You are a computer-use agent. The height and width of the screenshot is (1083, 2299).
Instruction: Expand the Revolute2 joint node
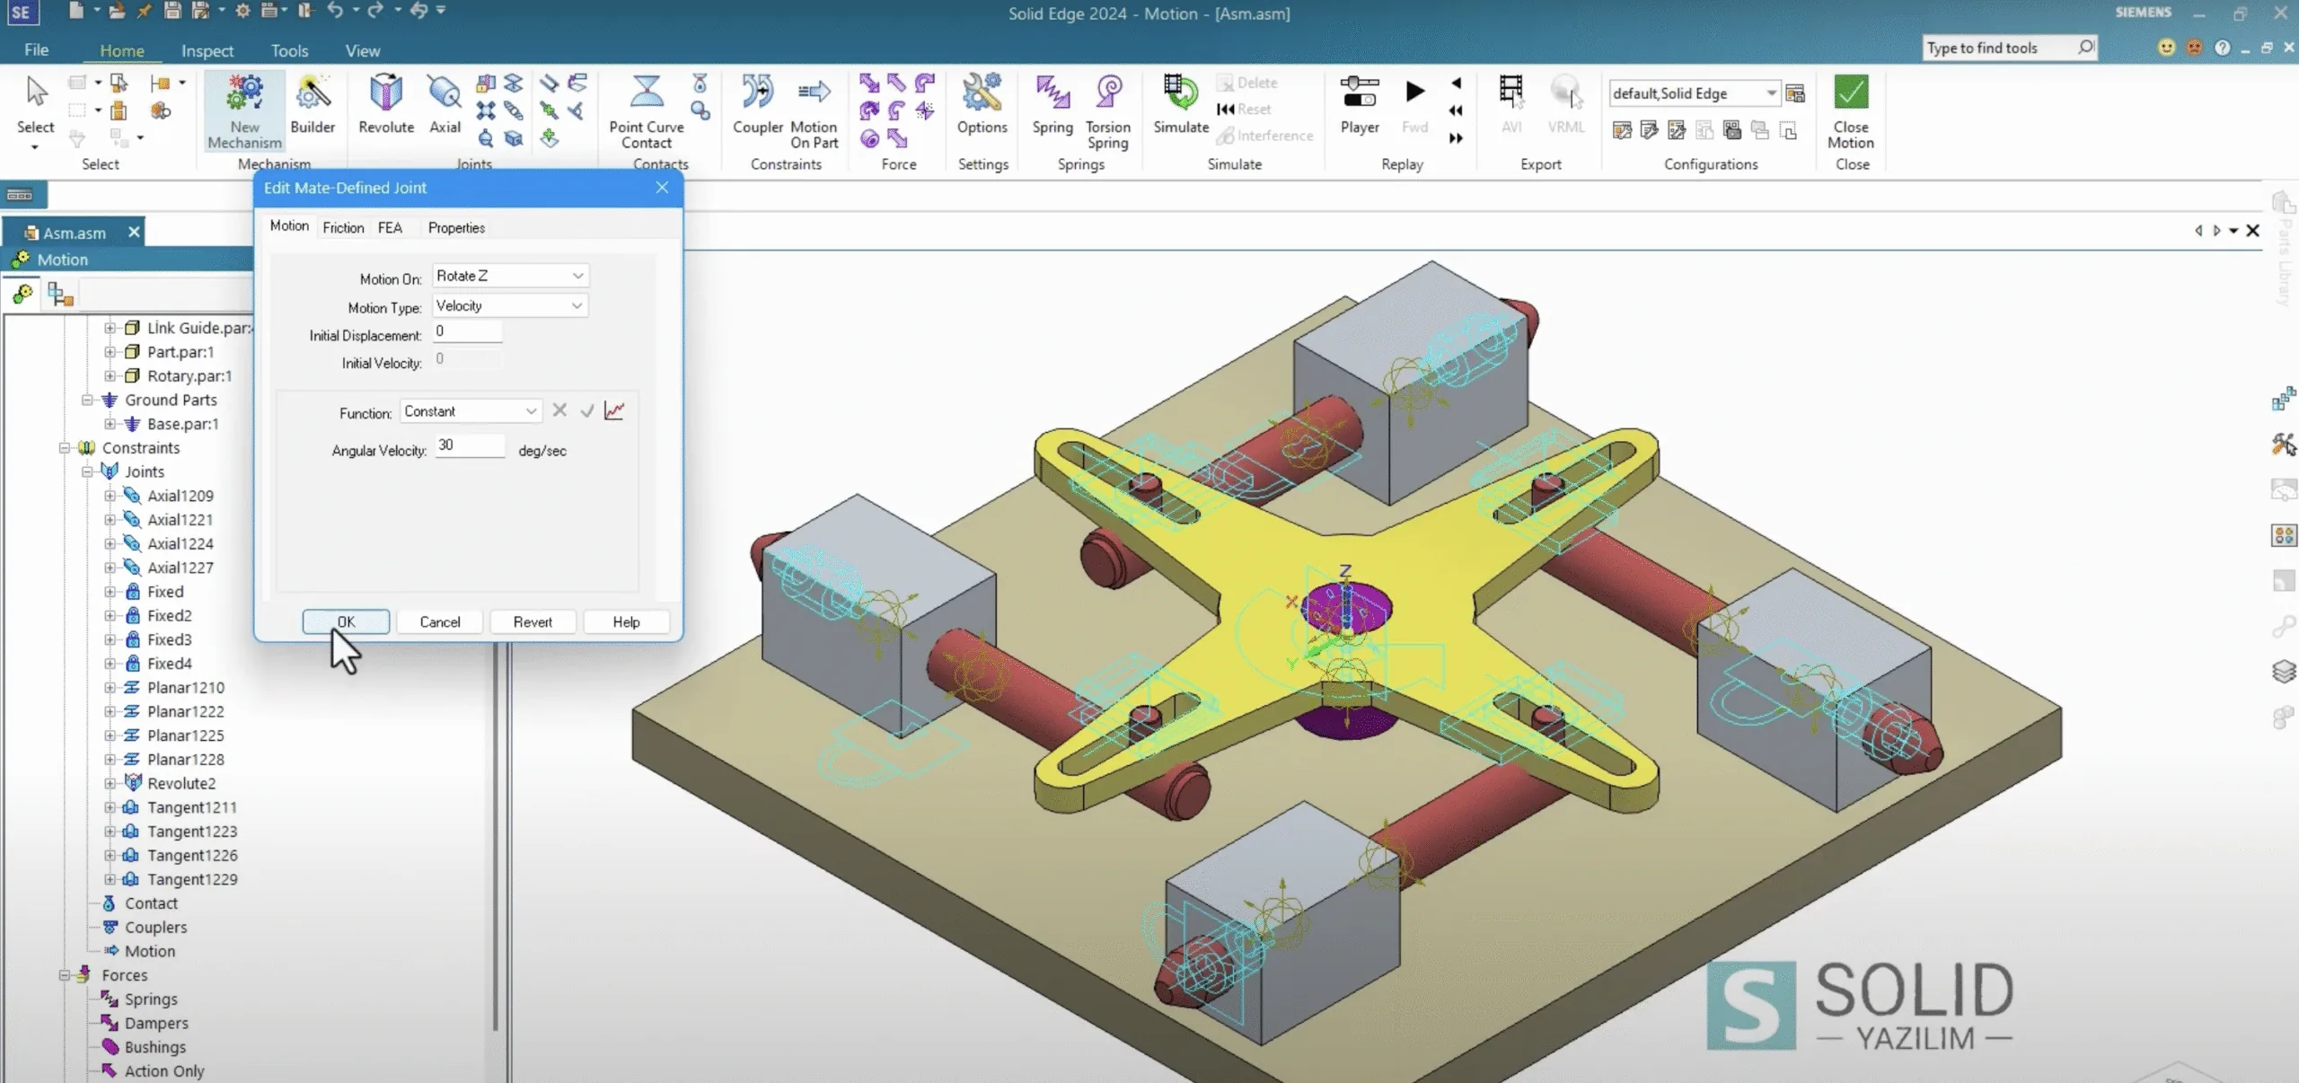pos(110,783)
